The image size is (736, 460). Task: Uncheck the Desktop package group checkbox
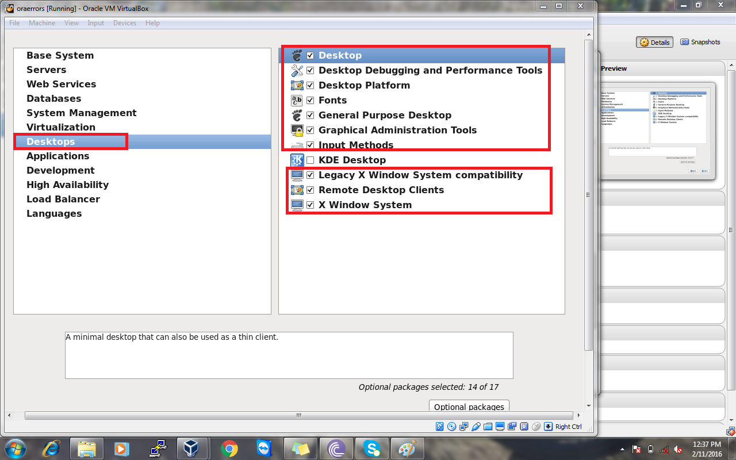tap(310, 55)
